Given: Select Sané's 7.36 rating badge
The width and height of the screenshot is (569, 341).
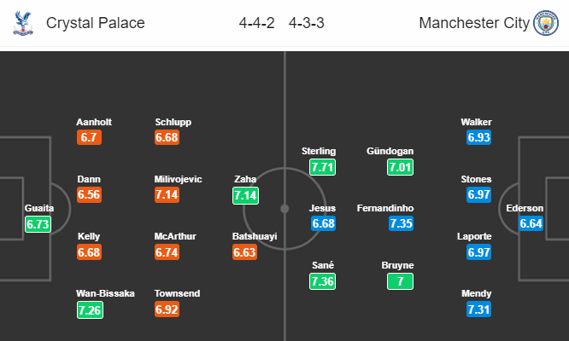Looking at the screenshot, I should (323, 281).
